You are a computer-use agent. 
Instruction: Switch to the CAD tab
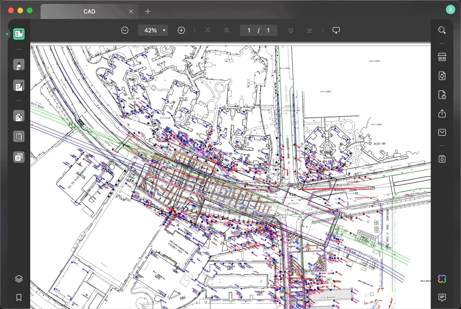89,11
